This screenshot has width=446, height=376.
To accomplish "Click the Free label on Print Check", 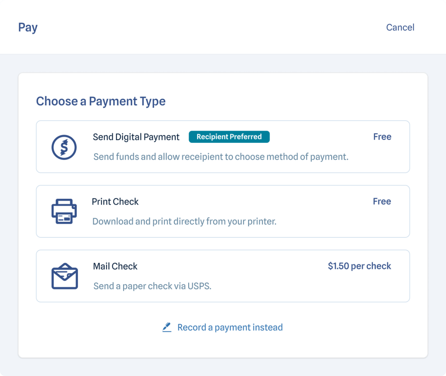I will pyautogui.click(x=382, y=201).
